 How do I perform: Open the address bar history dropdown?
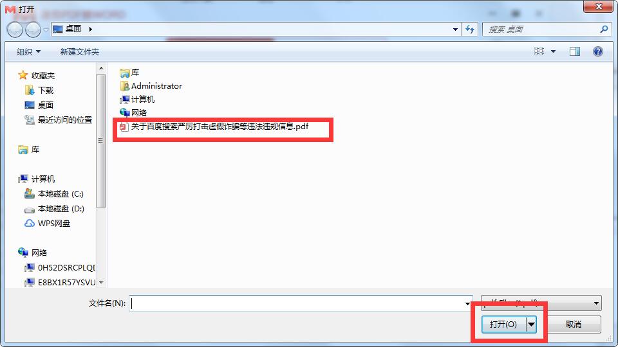click(455, 29)
